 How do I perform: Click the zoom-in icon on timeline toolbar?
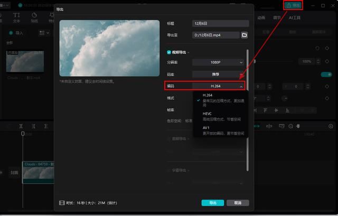click(x=331, y=126)
